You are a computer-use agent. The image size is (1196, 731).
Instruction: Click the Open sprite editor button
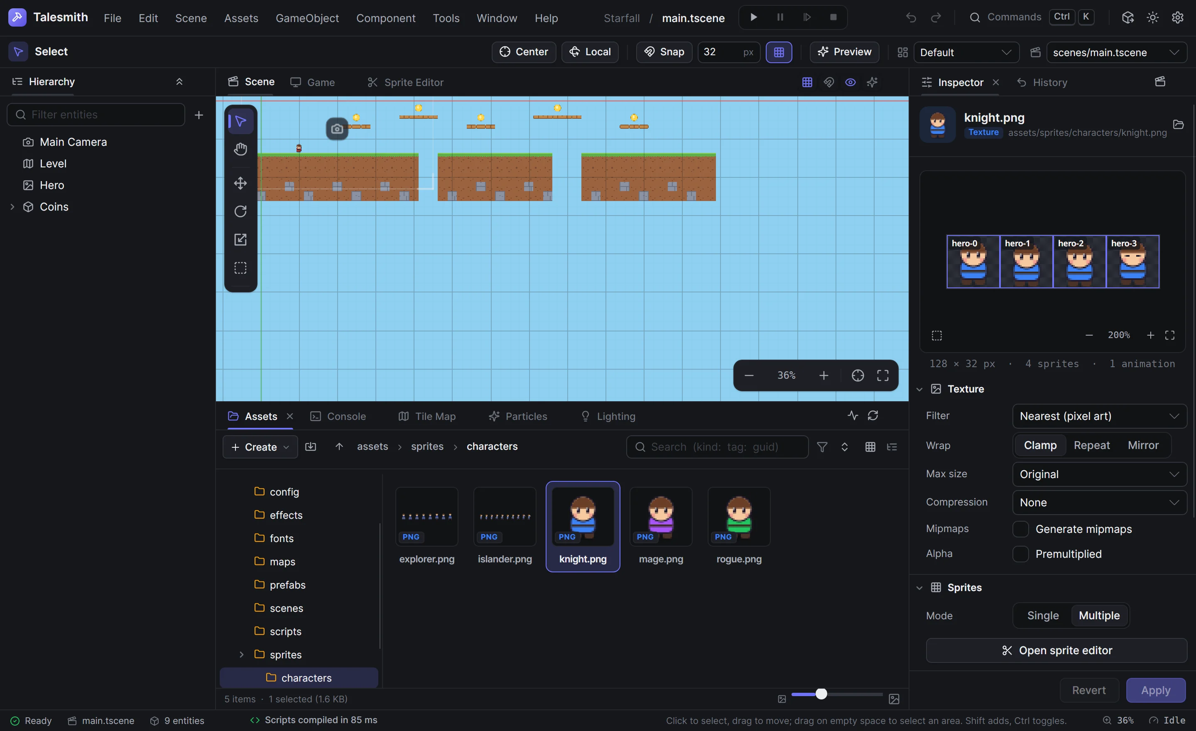(x=1056, y=650)
